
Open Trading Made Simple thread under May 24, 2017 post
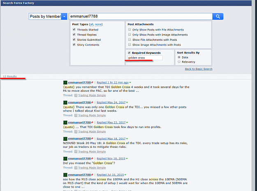(x=92, y=115)
